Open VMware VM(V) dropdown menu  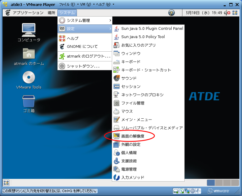[x=87, y=4]
